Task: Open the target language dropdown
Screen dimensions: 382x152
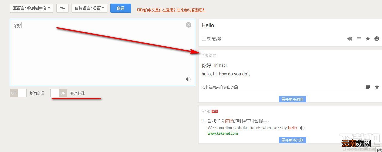Action: coord(89,8)
